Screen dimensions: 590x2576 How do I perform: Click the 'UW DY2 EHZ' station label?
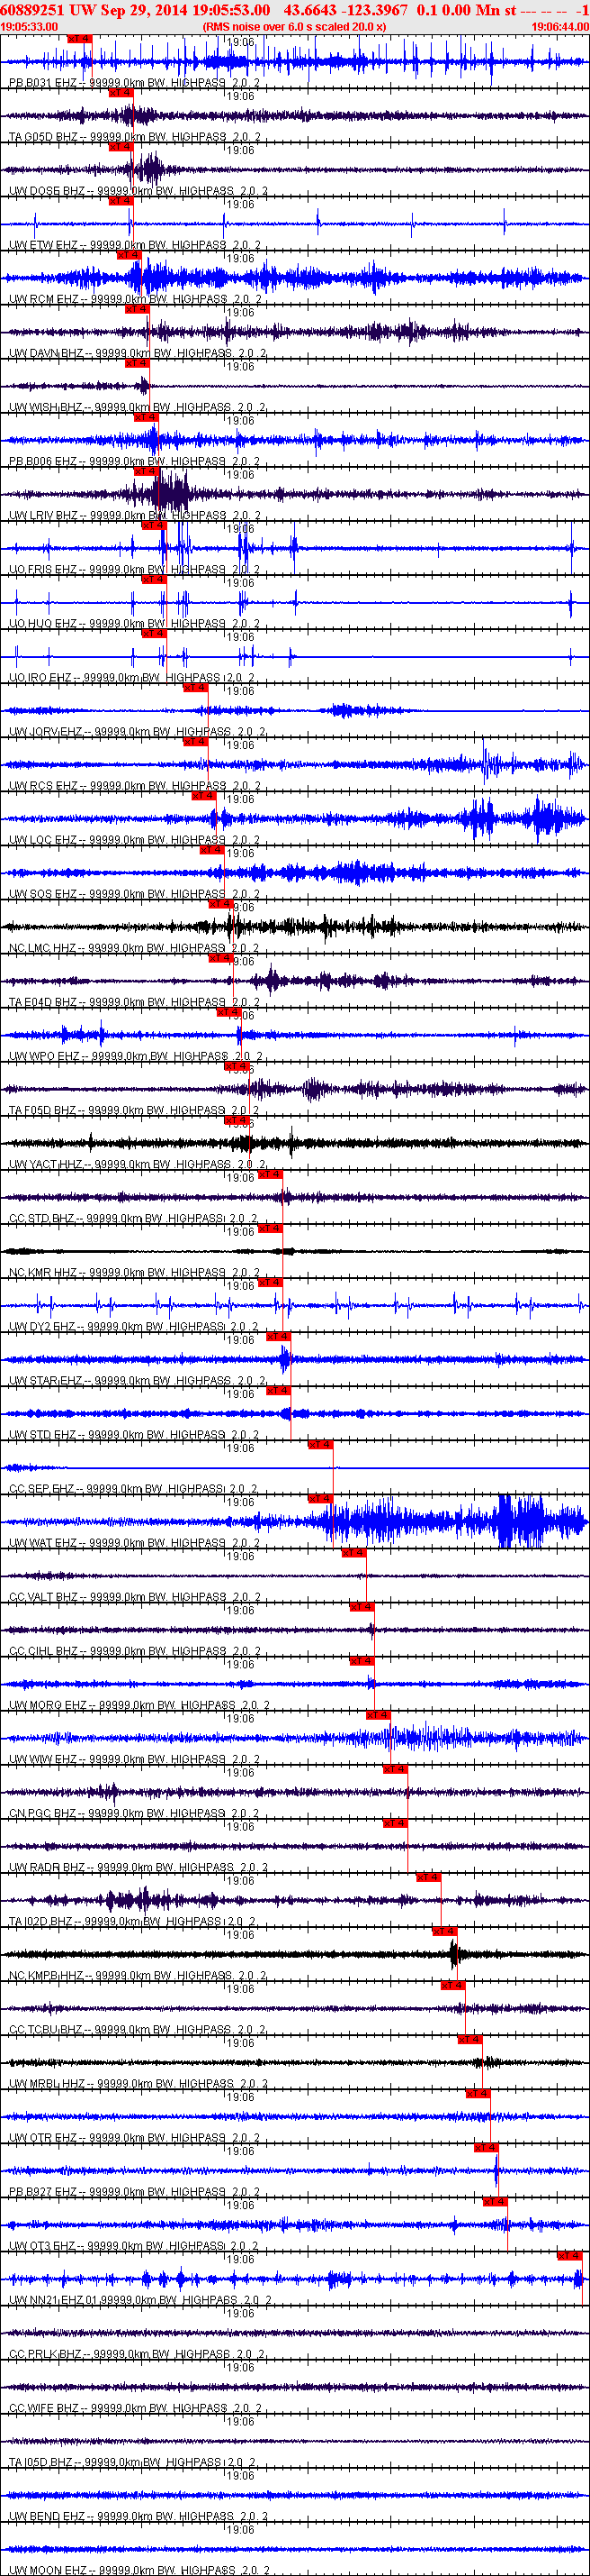(x=43, y=1327)
